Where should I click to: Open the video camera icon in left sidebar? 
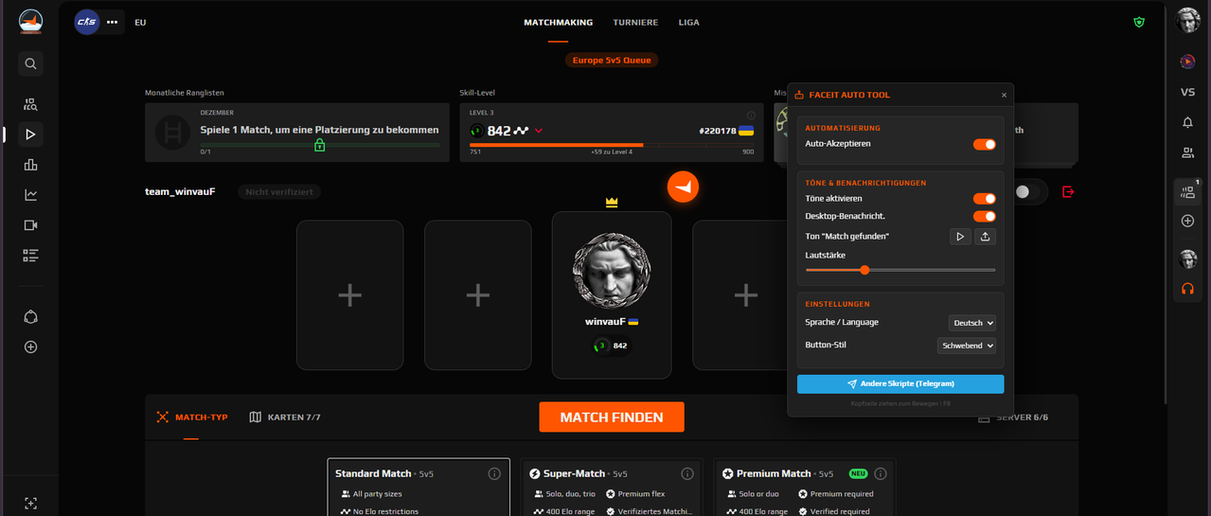[30, 225]
